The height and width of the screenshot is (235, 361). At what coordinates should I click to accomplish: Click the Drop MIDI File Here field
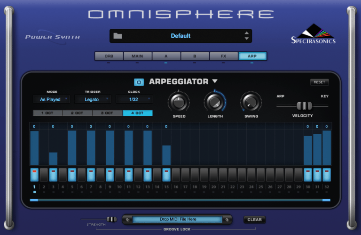point(178,219)
